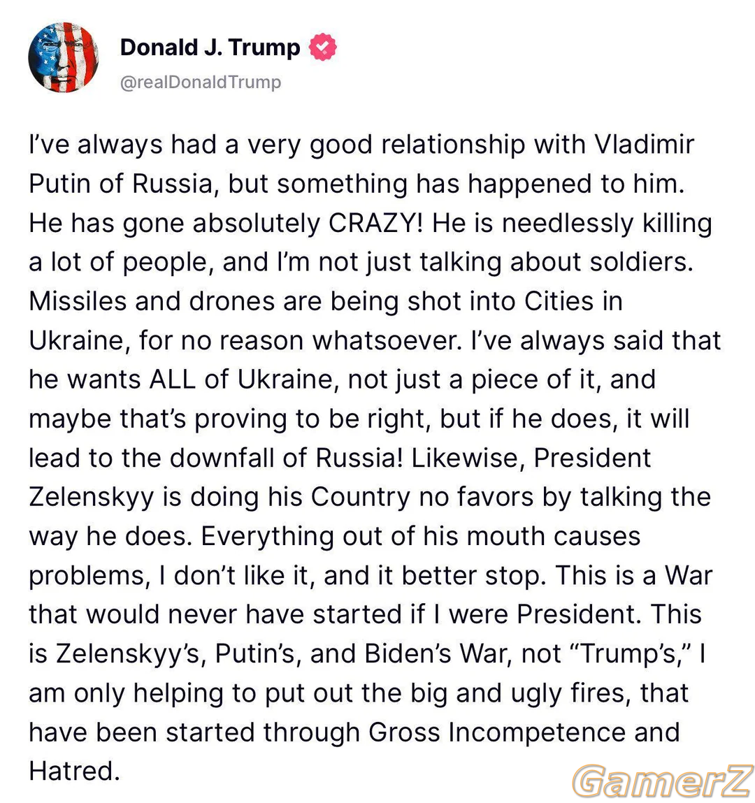Click 'Putin of Russia' on second line

(120, 184)
